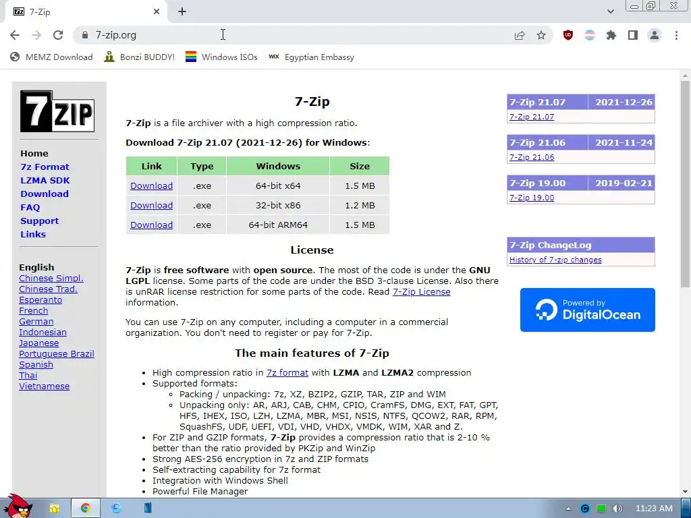Switch language to Chinese Simpl.
Image resolution: width=691 pixels, height=518 pixels.
pos(51,279)
